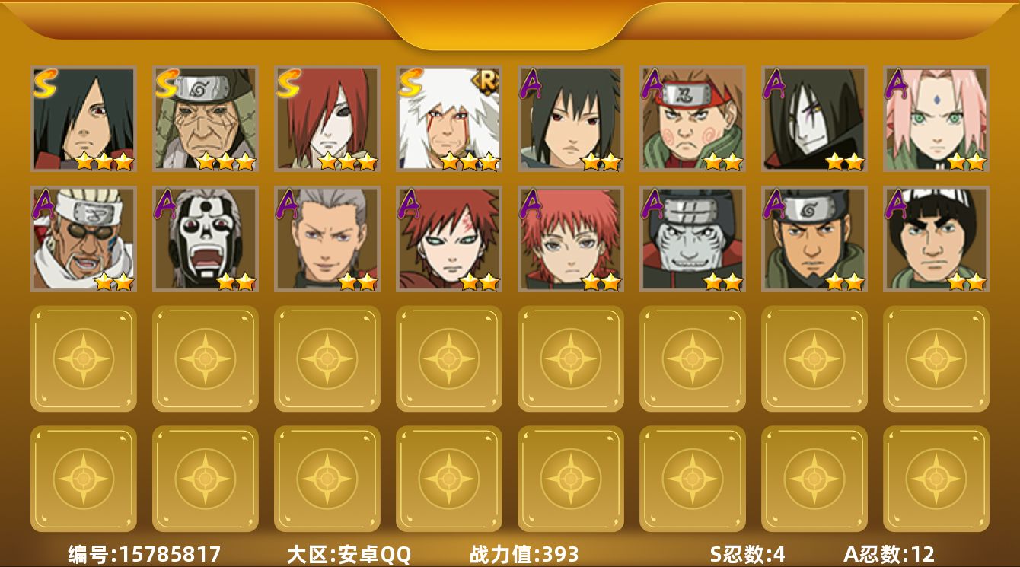This screenshot has height=567, width=1020.
Task: Click the last empty gold slot in bottom row
Action: [x=936, y=478]
